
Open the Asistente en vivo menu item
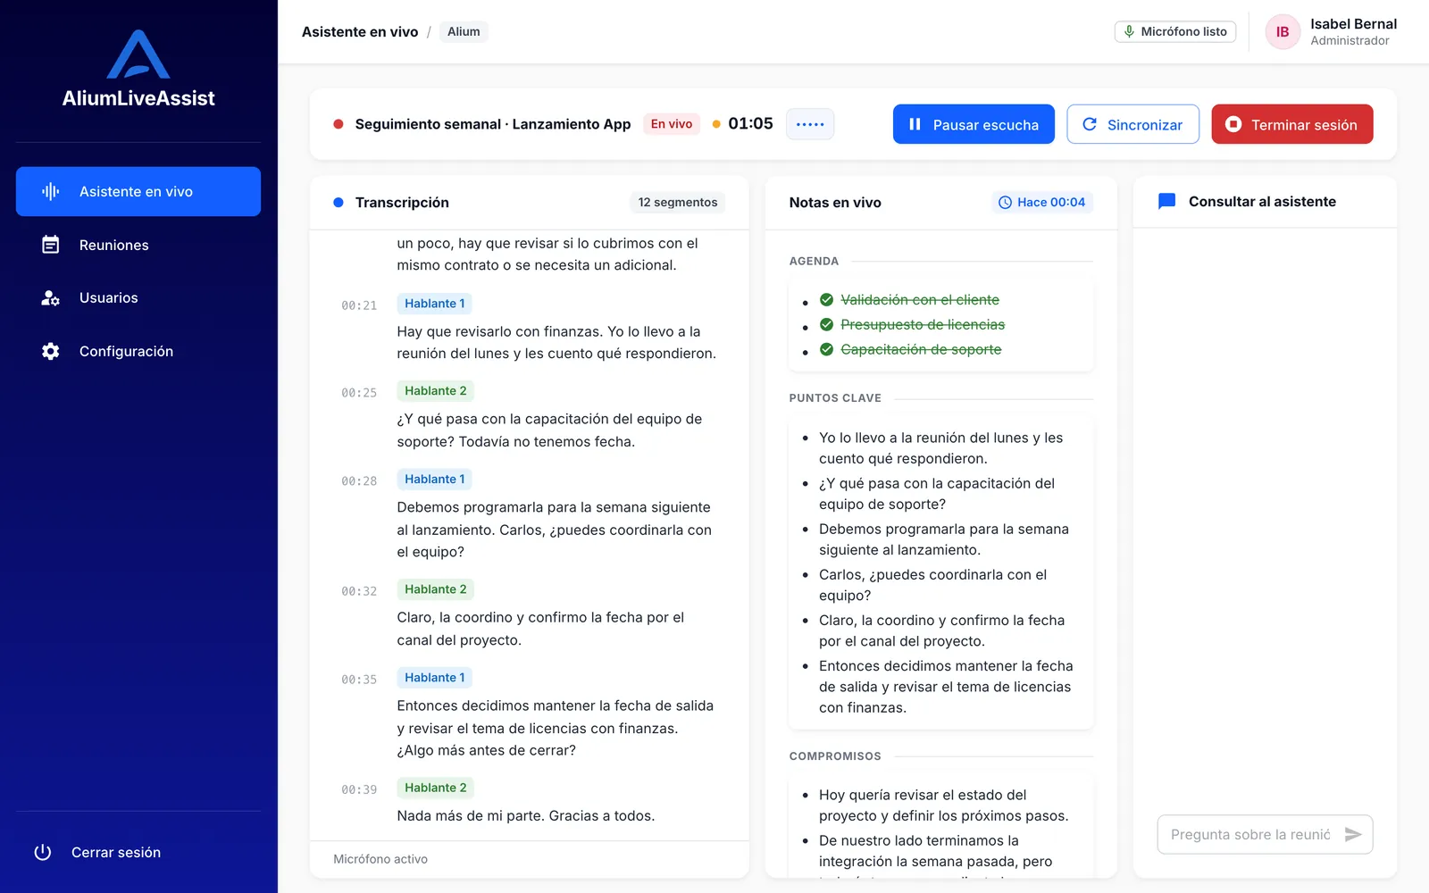click(138, 191)
